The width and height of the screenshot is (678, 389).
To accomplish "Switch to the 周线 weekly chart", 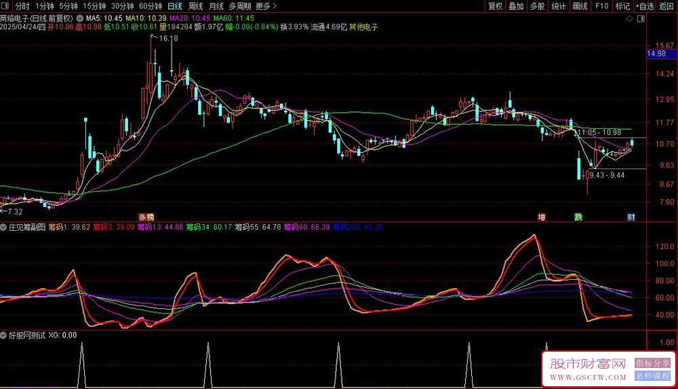I will (x=195, y=6).
